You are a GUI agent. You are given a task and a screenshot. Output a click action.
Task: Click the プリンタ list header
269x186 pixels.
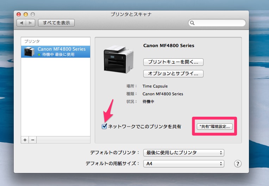[32, 41]
